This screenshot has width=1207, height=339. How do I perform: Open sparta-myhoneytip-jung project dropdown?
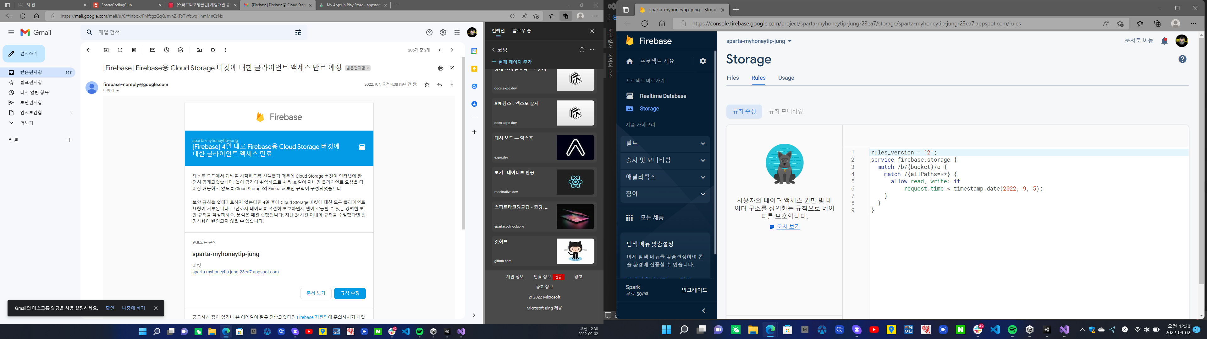pyautogui.click(x=759, y=41)
